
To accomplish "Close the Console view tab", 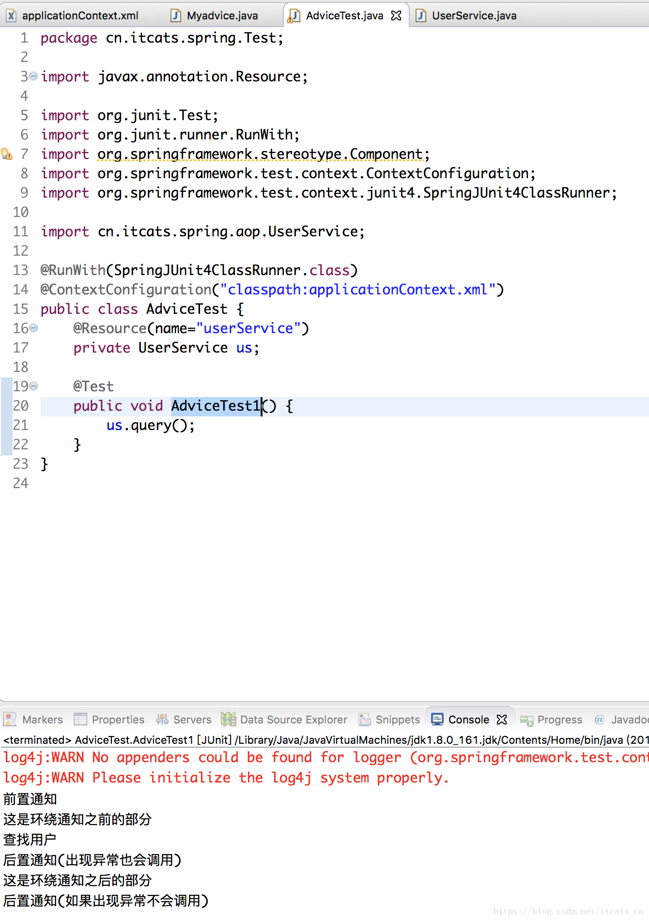I will (502, 720).
